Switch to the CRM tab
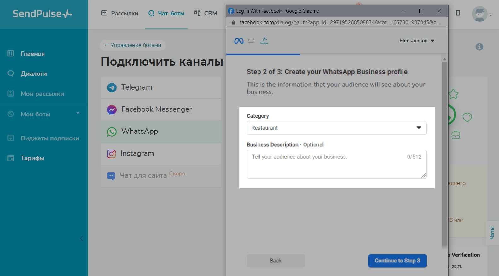Screen dimensions: 499x276 coord(206,13)
